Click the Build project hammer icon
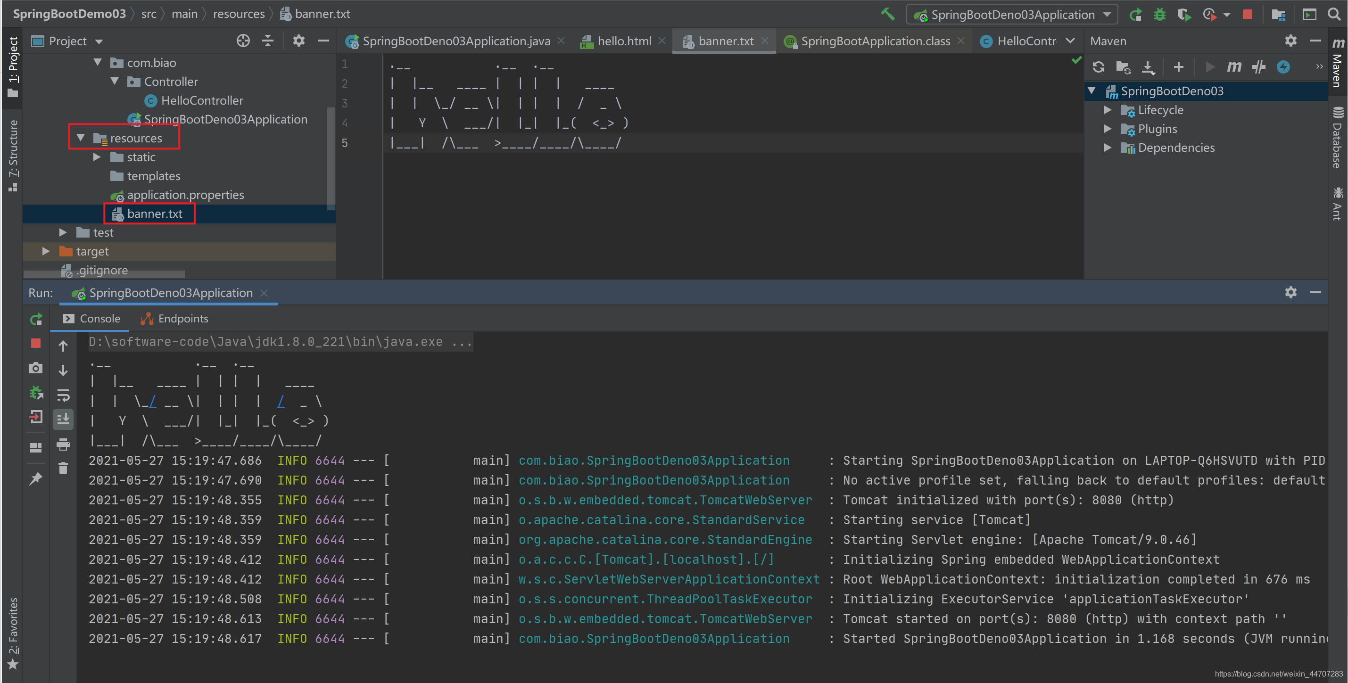The width and height of the screenshot is (1348, 683). pyautogui.click(x=887, y=14)
